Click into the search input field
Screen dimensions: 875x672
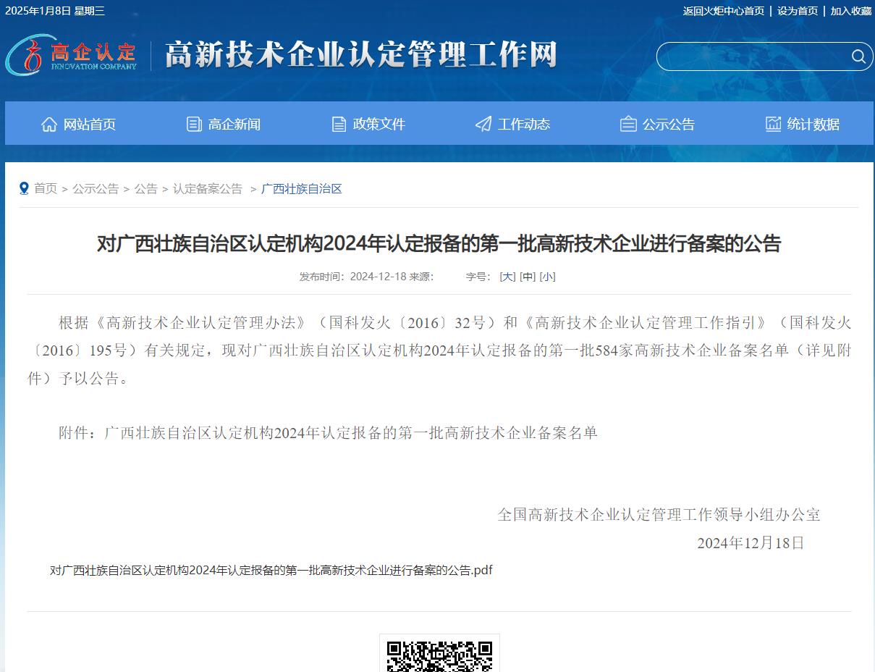click(753, 56)
